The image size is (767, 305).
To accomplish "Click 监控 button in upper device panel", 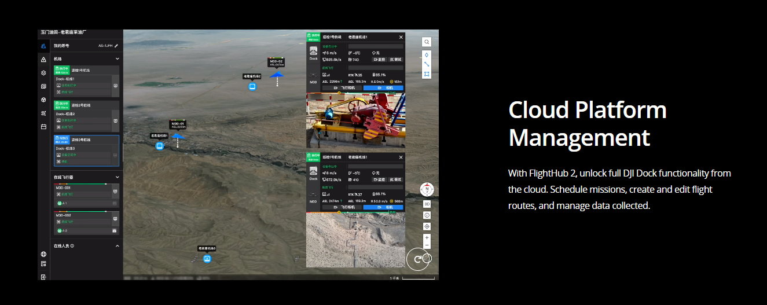I will (379, 60).
